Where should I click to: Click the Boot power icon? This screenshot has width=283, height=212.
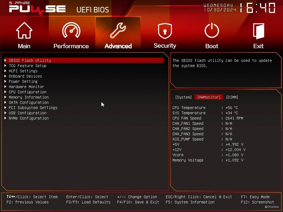212,31
